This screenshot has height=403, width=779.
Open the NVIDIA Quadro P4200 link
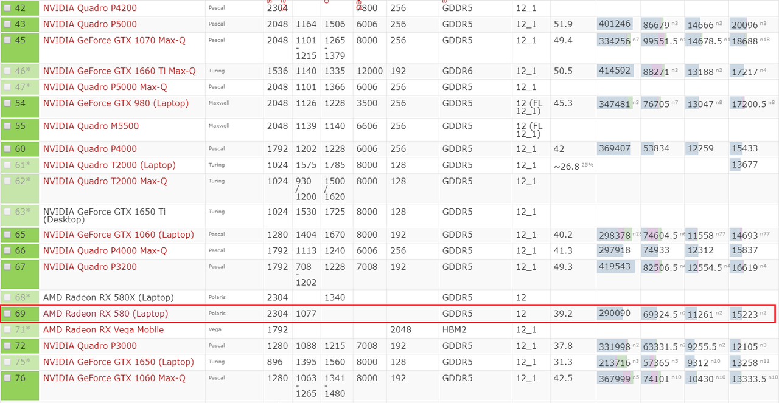click(x=90, y=9)
